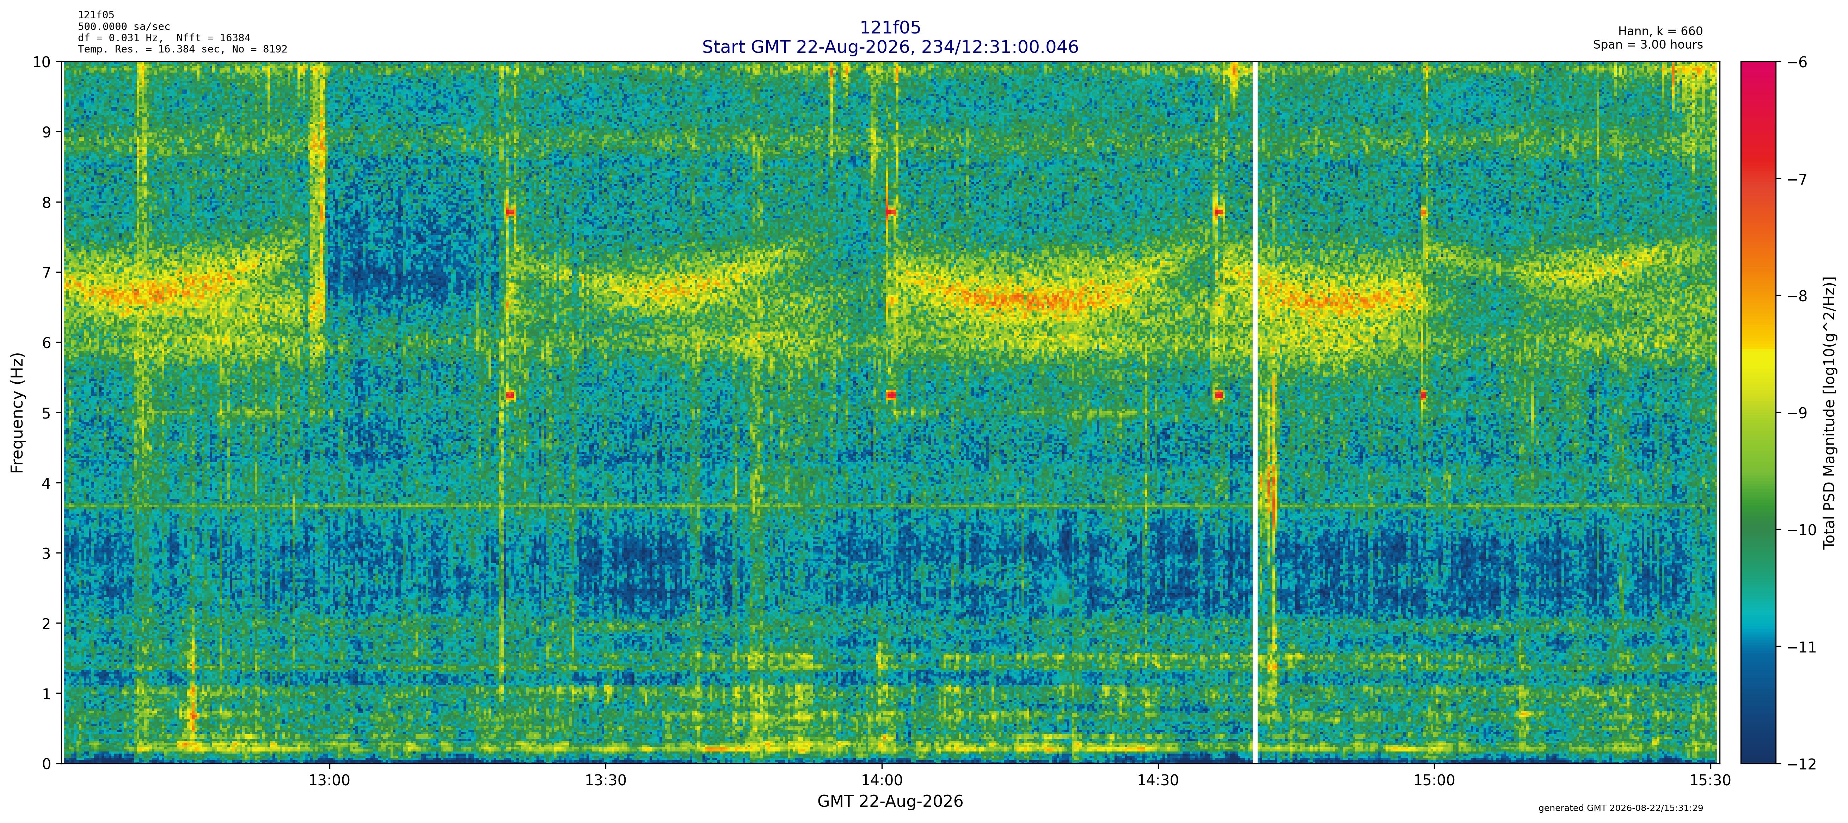Select the 15:00 time axis tick label
Viewport: 1848px width, 823px height.
coord(1434,780)
